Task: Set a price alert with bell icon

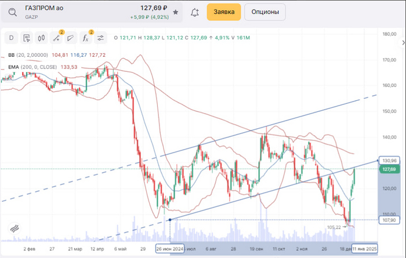Action: pos(195,12)
